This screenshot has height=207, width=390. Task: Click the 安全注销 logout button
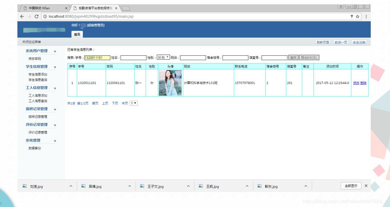[x=359, y=42]
